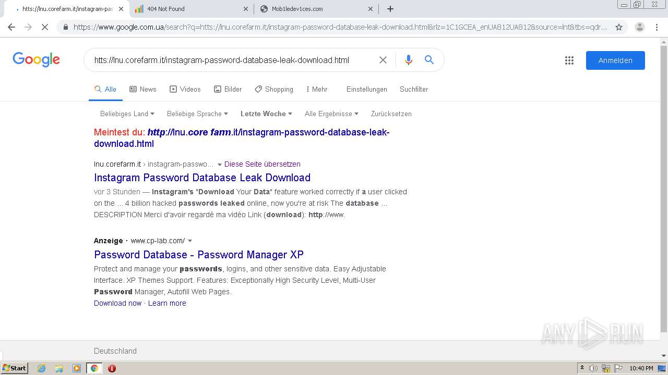Click Zurücksetzen to reset filters

[391, 114]
